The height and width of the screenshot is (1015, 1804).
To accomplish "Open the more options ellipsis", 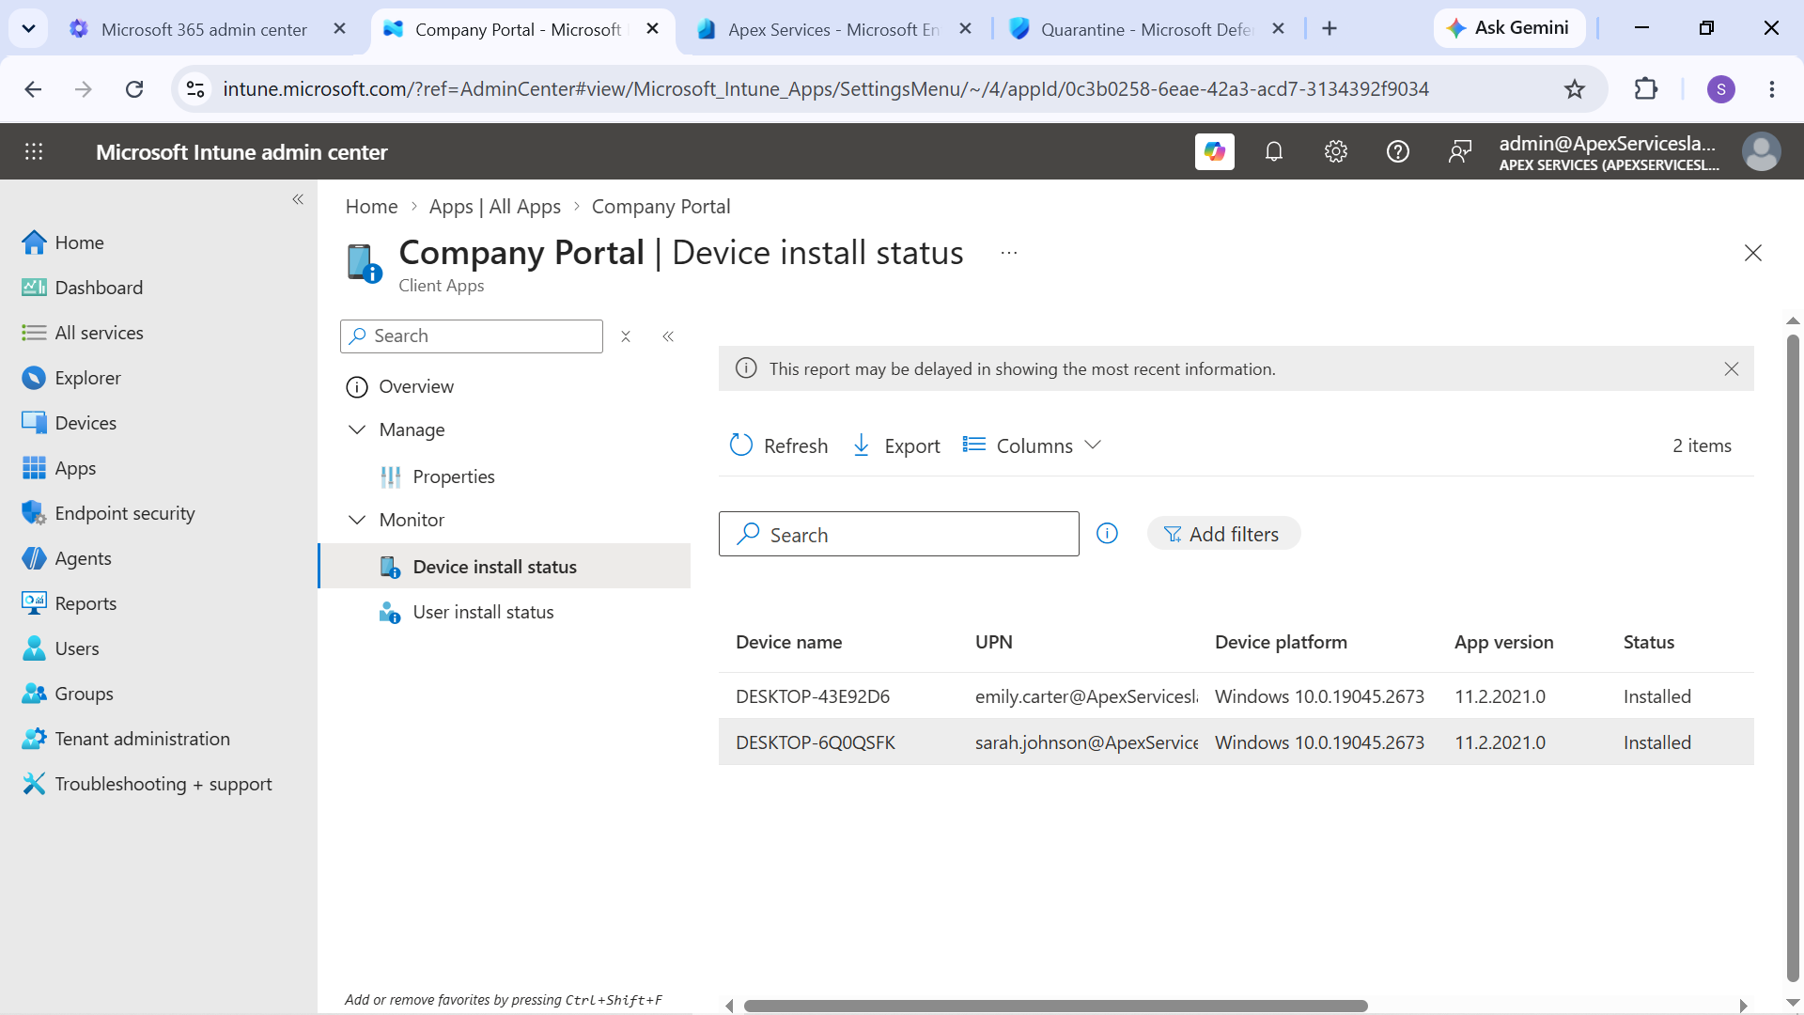I will pyautogui.click(x=1009, y=253).
